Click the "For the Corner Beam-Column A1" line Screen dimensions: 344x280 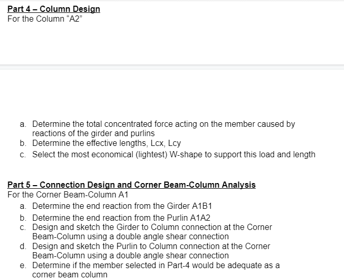[x=68, y=194]
